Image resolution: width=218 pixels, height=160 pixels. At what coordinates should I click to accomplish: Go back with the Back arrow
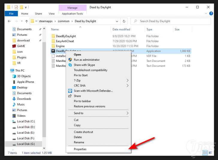click(x=9, y=21)
